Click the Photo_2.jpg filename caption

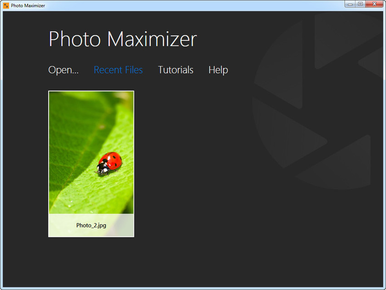point(90,225)
